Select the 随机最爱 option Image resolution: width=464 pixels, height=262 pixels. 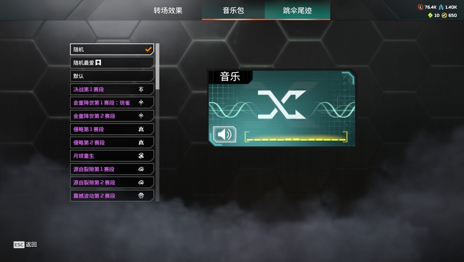coord(112,63)
